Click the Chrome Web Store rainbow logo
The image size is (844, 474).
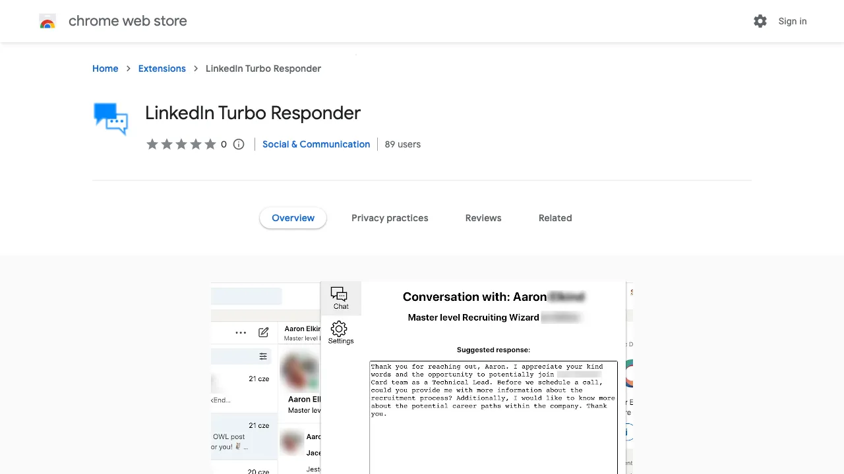click(x=47, y=21)
